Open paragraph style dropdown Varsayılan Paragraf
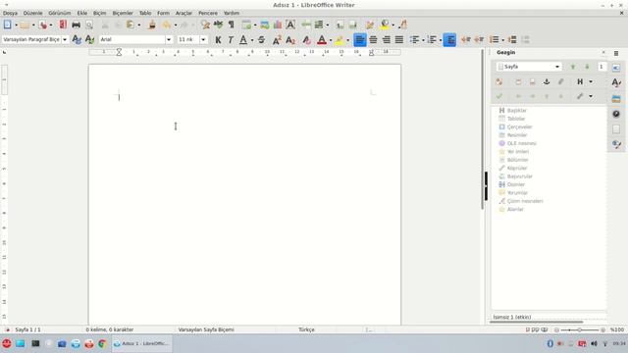The height and width of the screenshot is (353, 628). [x=65, y=39]
